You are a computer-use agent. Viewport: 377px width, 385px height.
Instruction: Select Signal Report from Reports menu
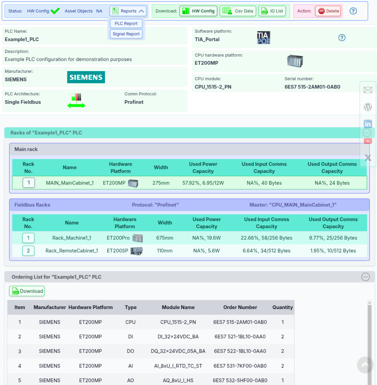click(126, 34)
